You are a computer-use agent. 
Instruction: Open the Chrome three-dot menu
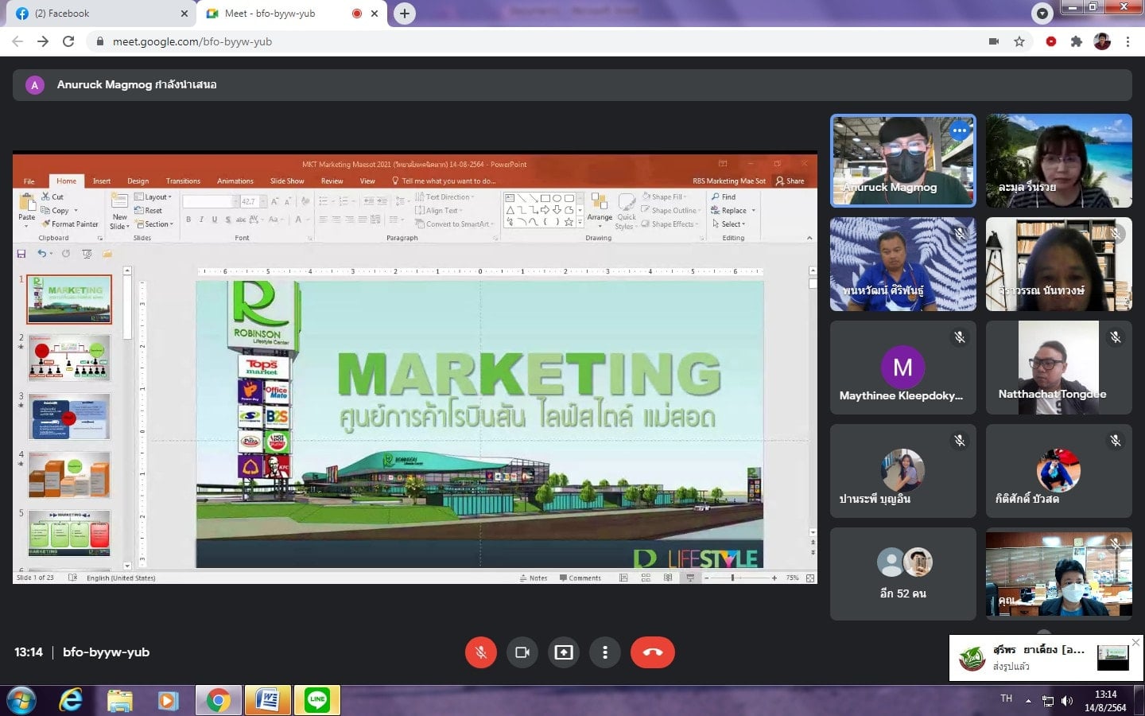pyautogui.click(x=1128, y=41)
